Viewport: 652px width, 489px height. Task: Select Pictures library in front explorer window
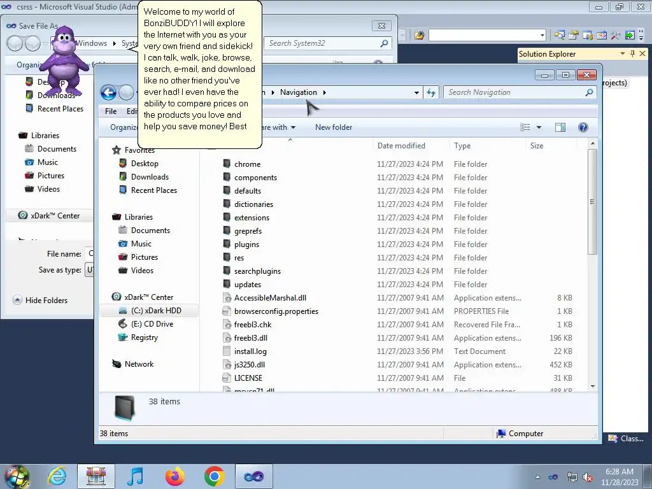coord(138,257)
